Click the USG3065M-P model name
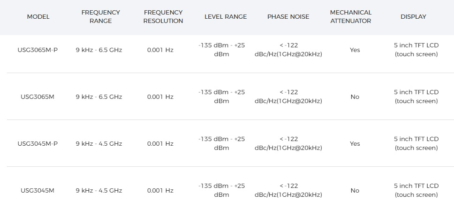The image size is (454, 209). tap(38, 50)
